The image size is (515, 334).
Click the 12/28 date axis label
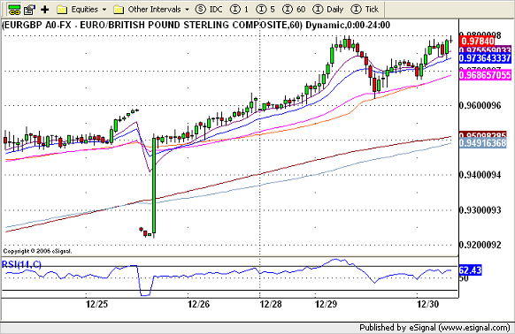click(271, 305)
